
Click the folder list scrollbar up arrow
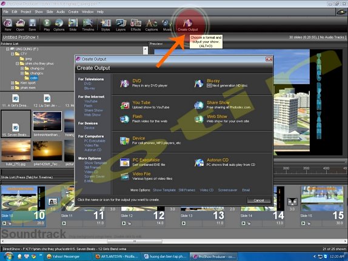[146, 49]
